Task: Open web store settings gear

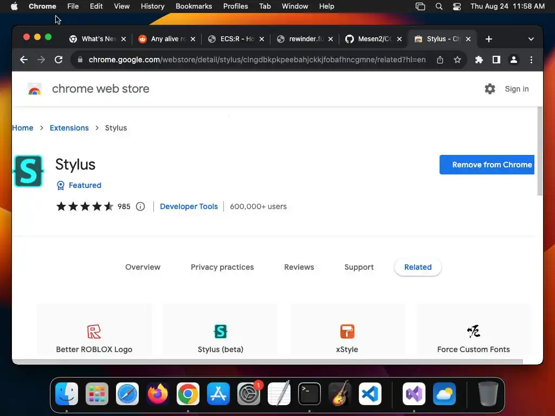Action: tap(490, 89)
